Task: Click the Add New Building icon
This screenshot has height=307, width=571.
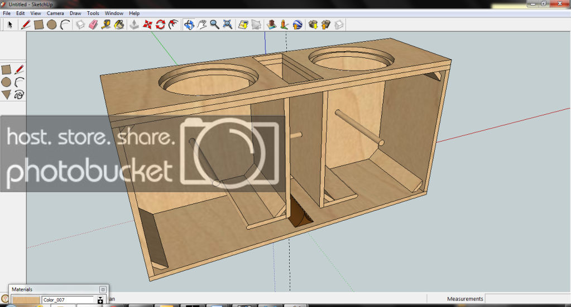Action: [x=271, y=25]
